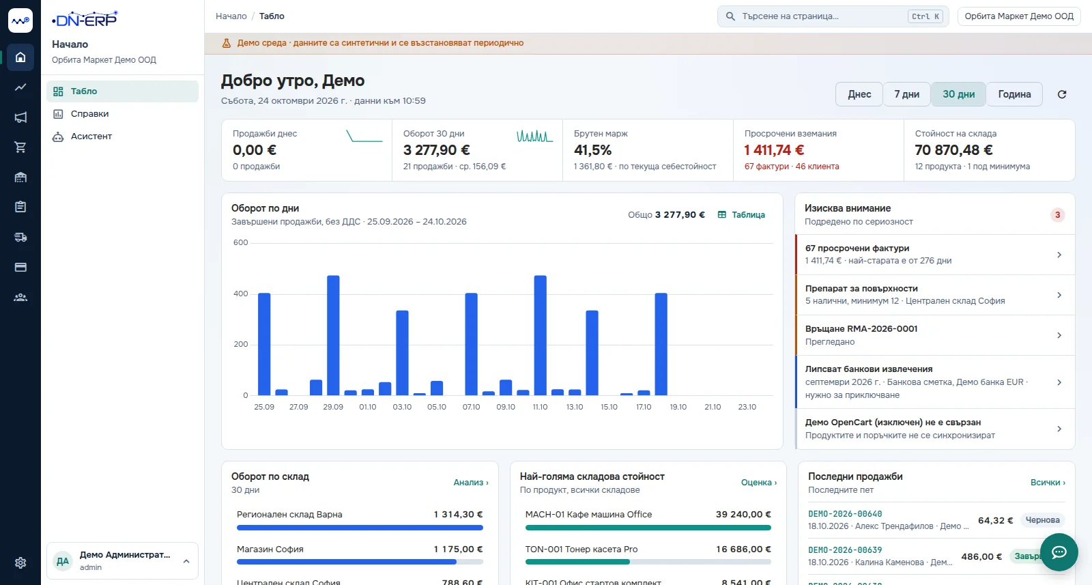
Task: Open the Табло menu item
Action: point(122,91)
